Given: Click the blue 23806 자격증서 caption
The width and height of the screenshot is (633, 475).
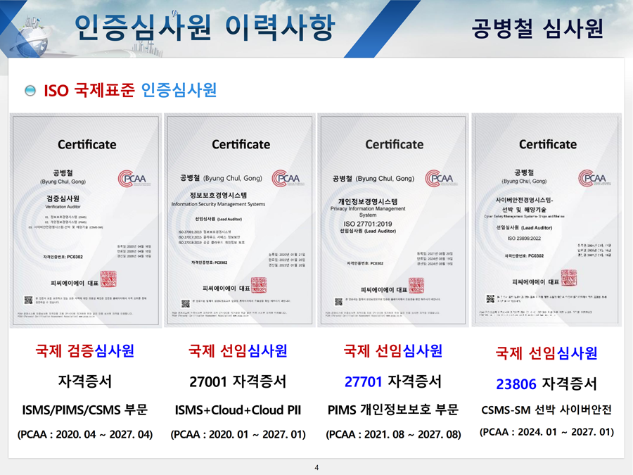Looking at the screenshot, I should [546, 384].
